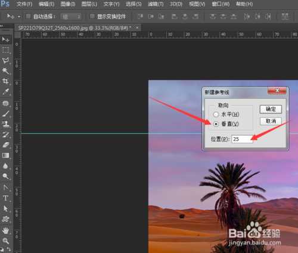
Task: Expand the tool preset picker arrow
Action: 19,17
